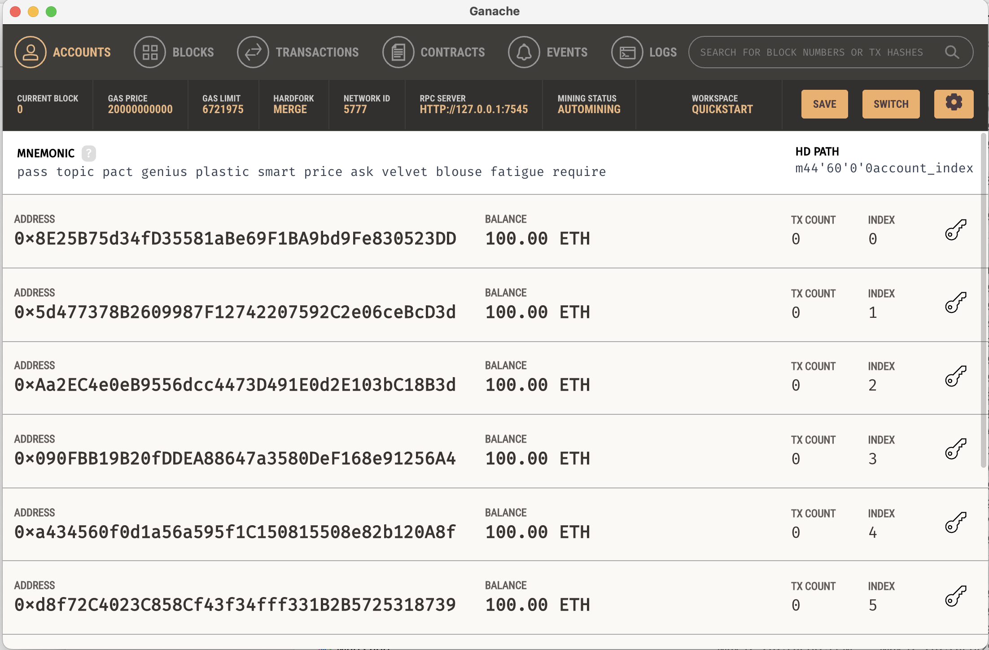The width and height of the screenshot is (989, 650).
Task: Select address at index 2
Action: point(235,385)
